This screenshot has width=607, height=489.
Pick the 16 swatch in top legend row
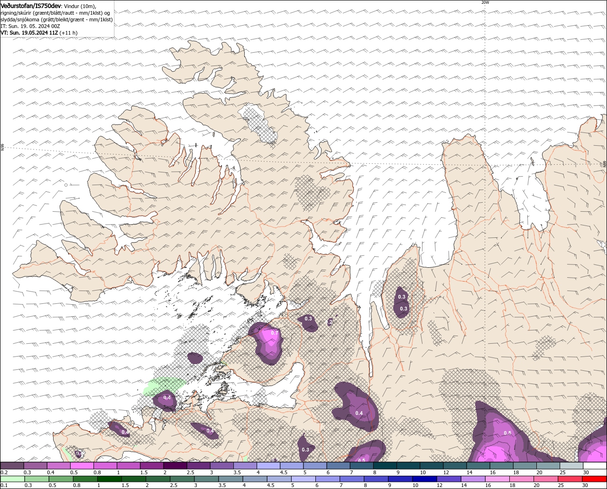coord(501,466)
